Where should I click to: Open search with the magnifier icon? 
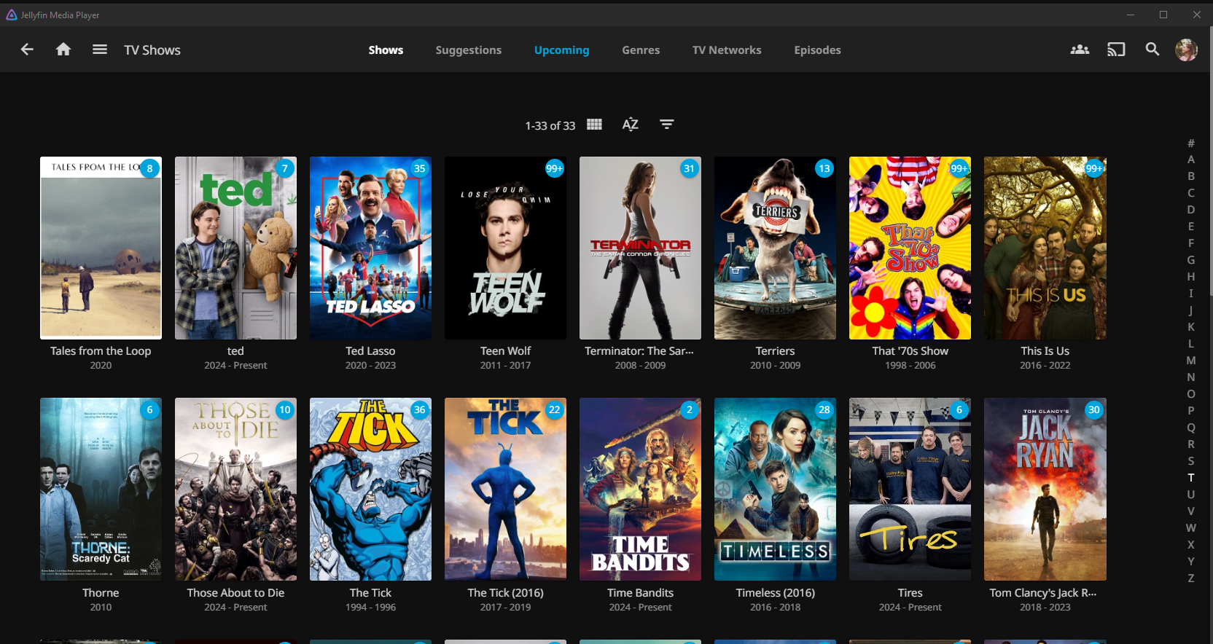pyautogui.click(x=1152, y=50)
